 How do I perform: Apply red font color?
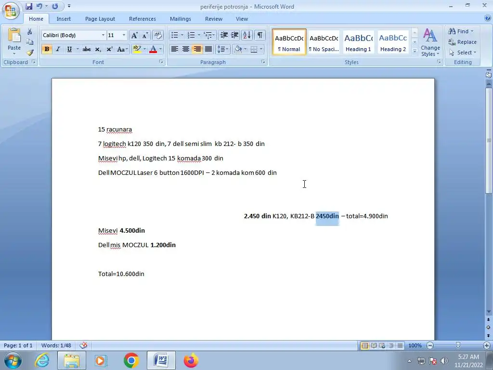(x=153, y=49)
